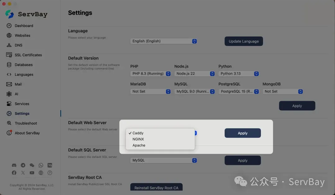Open the MySQL 9.0 version dropdown
335x195 pixels.
[x=195, y=91]
